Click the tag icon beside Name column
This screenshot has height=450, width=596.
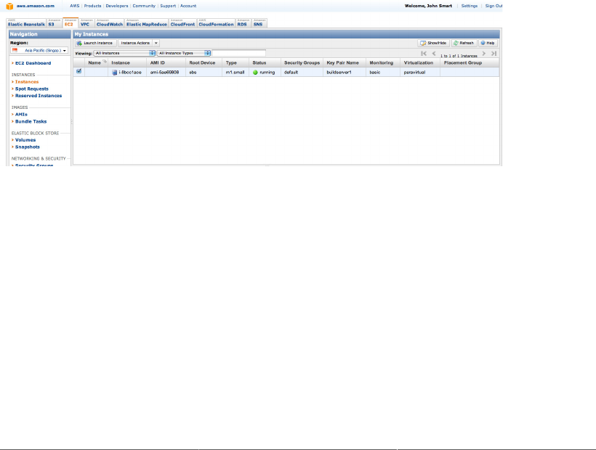tap(105, 62)
